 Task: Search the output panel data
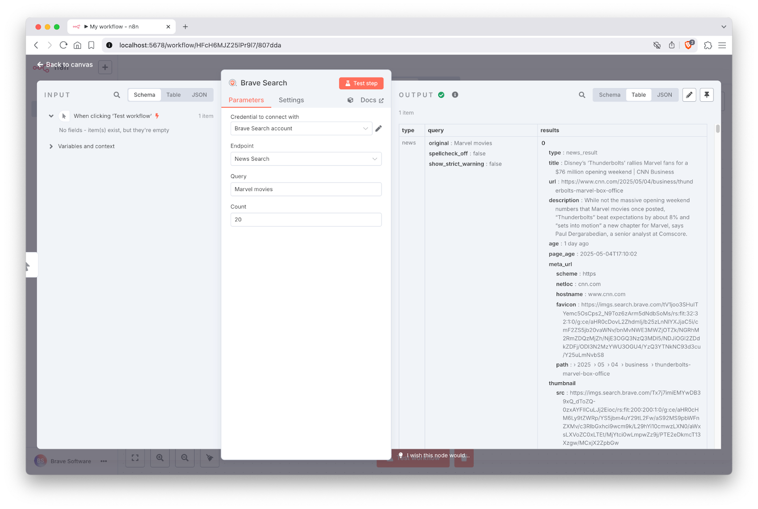coord(582,95)
